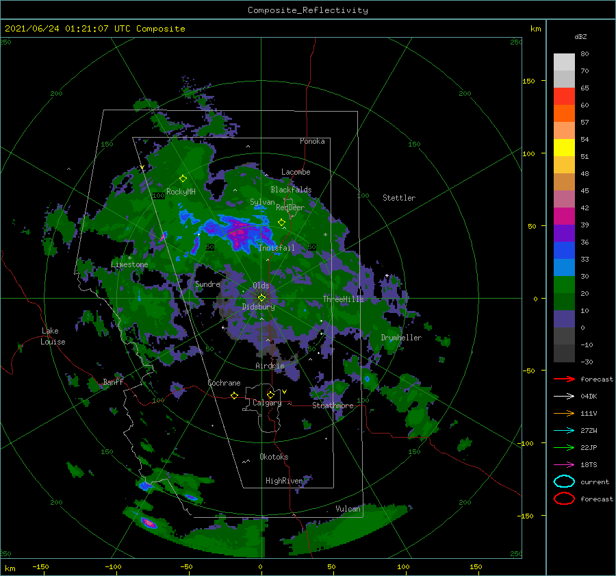Click the white 04DK arrow legend icon

tap(564, 396)
